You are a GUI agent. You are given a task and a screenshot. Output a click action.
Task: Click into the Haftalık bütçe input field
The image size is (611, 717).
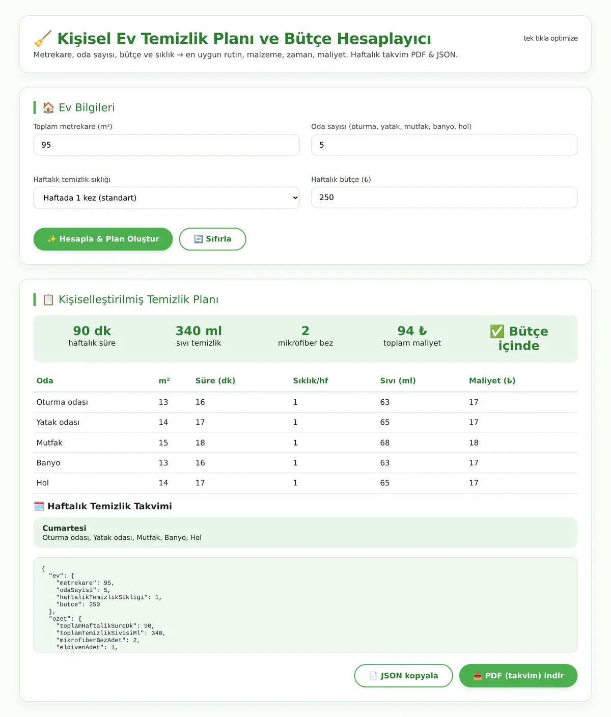[444, 197]
